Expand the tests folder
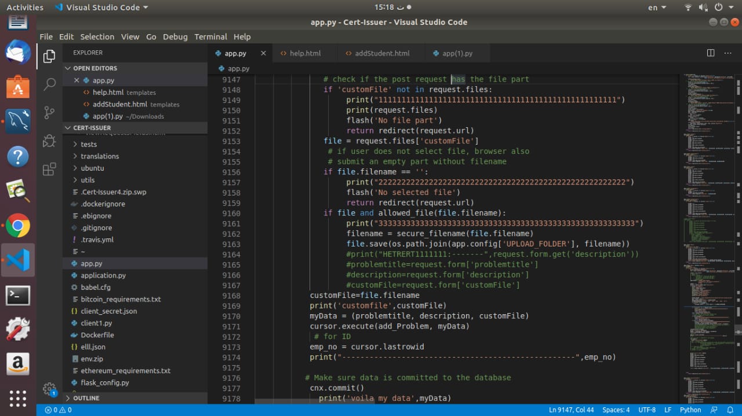The image size is (742, 416). click(134, 144)
